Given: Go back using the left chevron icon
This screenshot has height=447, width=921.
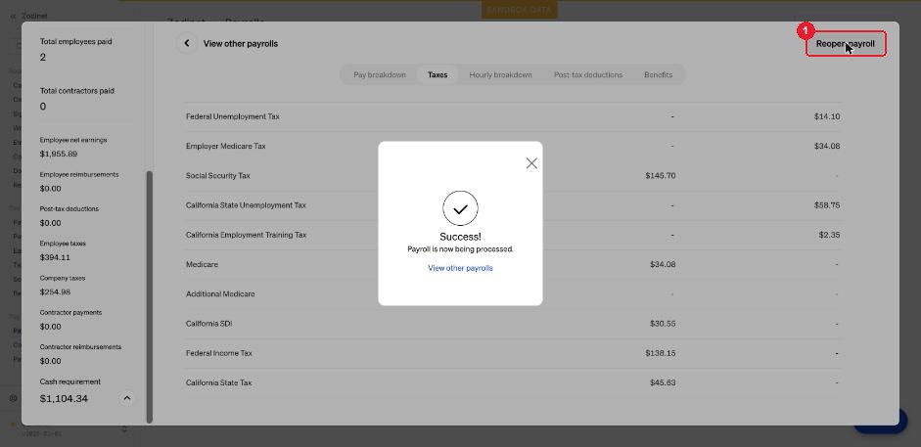Looking at the screenshot, I should (187, 43).
